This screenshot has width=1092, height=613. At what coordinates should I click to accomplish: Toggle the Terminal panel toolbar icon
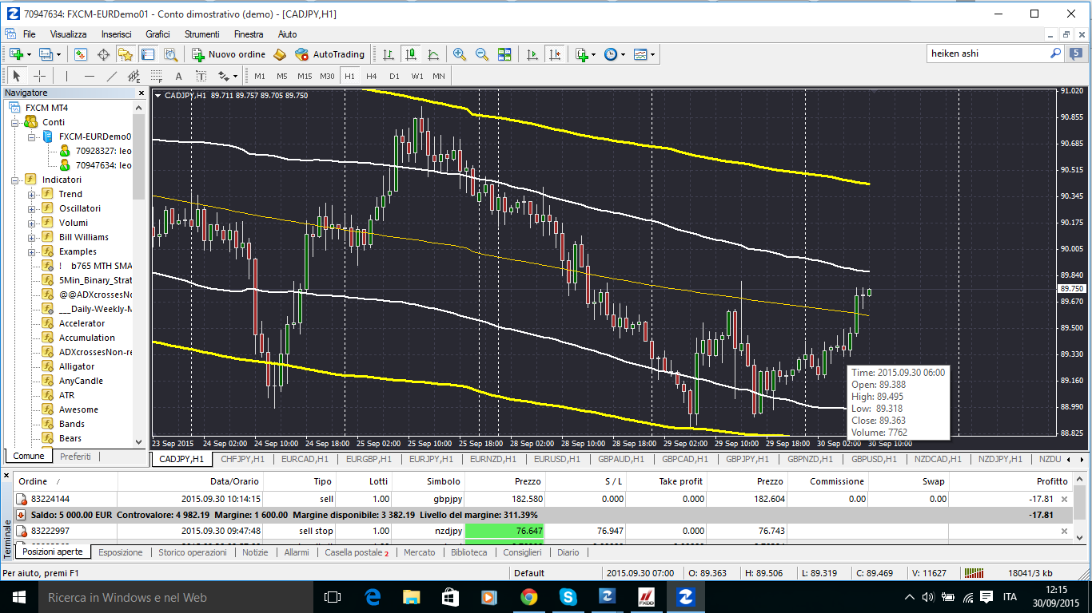pos(148,54)
